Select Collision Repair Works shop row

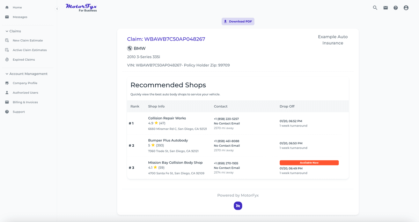pyautogui.click(x=167, y=118)
